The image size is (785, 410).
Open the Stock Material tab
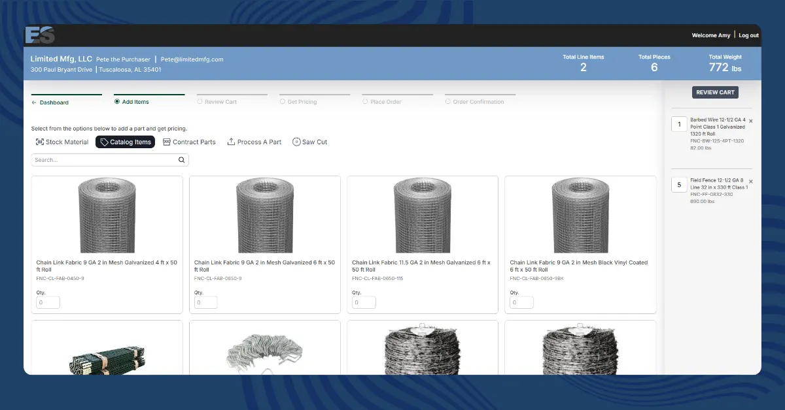[x=62, y=142]
